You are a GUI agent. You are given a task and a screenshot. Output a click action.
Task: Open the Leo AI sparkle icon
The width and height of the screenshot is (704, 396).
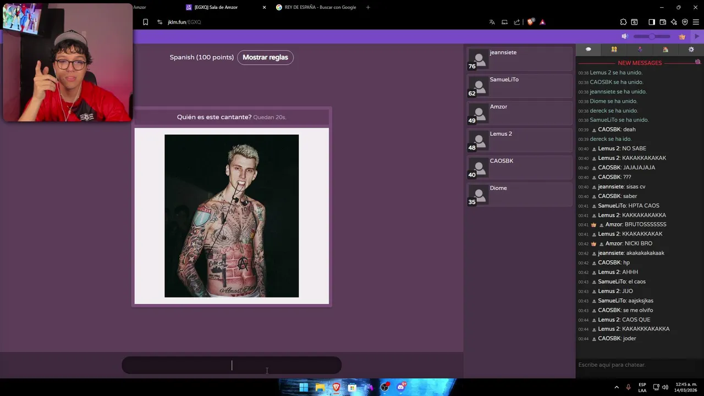click(x=674, y=22)
